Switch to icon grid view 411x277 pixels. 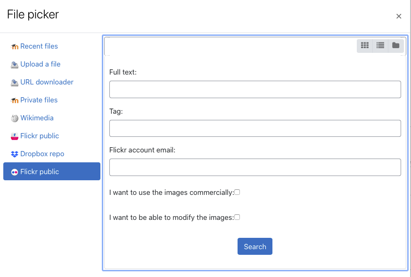365,46
